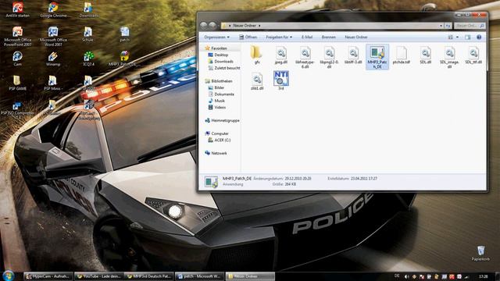Open the Explorer help button
The height and width of the screenshot is (281, 500).
pyautogui.click(x=479, y=37)
